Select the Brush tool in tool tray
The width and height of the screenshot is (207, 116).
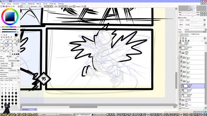coord(11,41)
